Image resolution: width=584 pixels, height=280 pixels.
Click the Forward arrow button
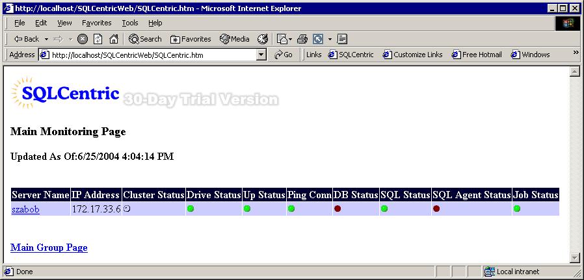pyautogui.click(x=58, y=39)
